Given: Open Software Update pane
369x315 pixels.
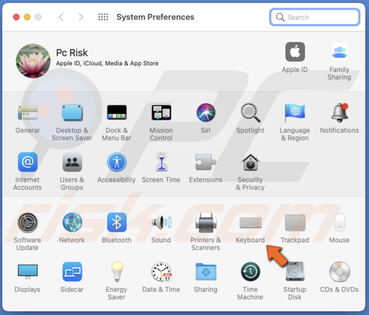Looking at the screenshot, I should (28, 224).
